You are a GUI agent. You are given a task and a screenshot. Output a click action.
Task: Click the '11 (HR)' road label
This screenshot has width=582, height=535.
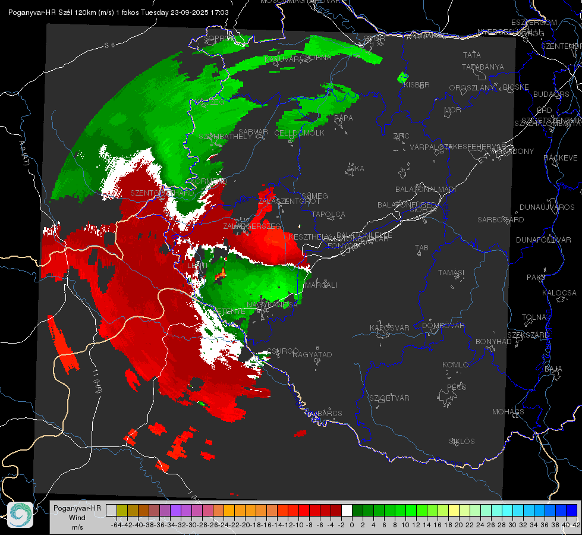96,381
